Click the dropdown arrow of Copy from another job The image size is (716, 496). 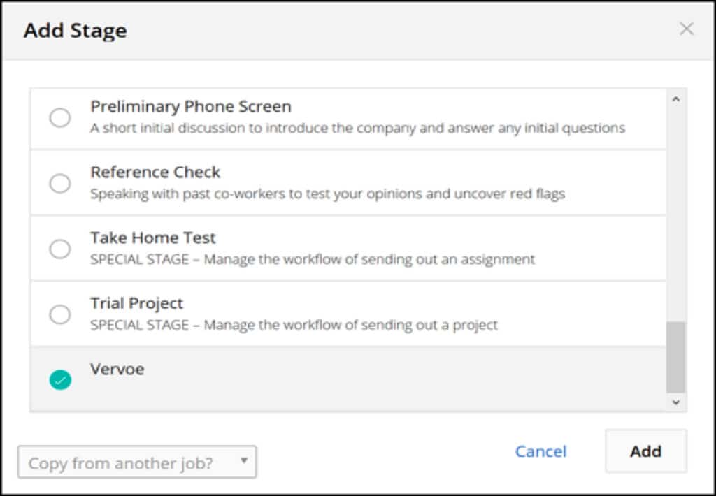pos(244,460)
